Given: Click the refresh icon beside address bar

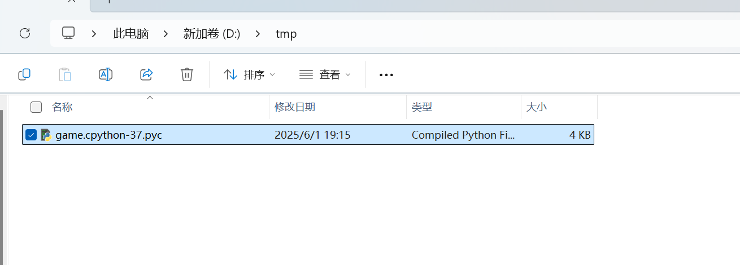Looking at the screenshot, I should [25, 33].
